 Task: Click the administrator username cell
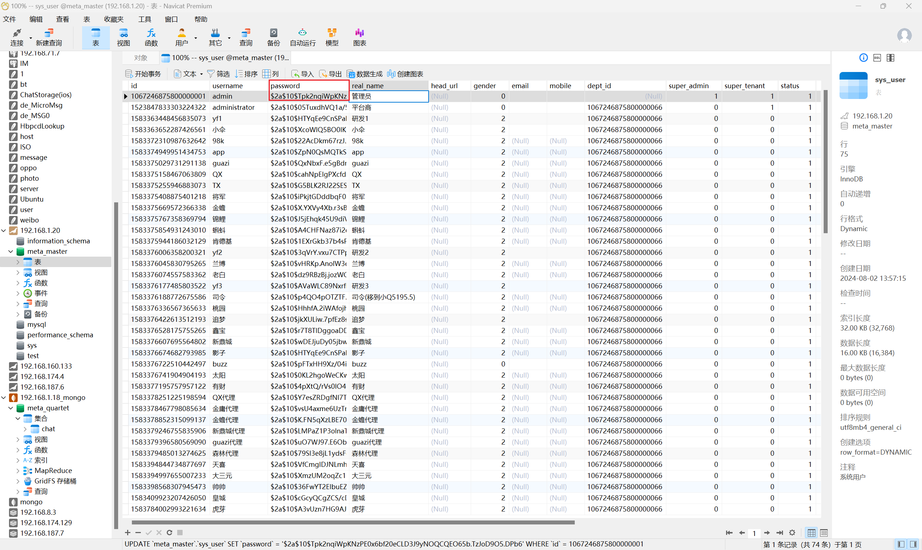pos(238,108)
